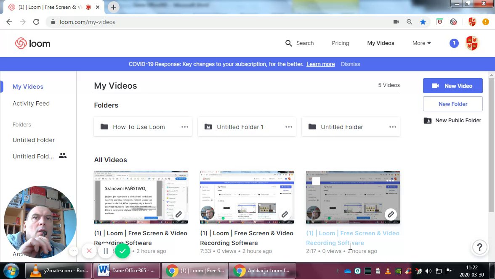
Task: Open the 2:17 video title link
Action: [353, 238]
